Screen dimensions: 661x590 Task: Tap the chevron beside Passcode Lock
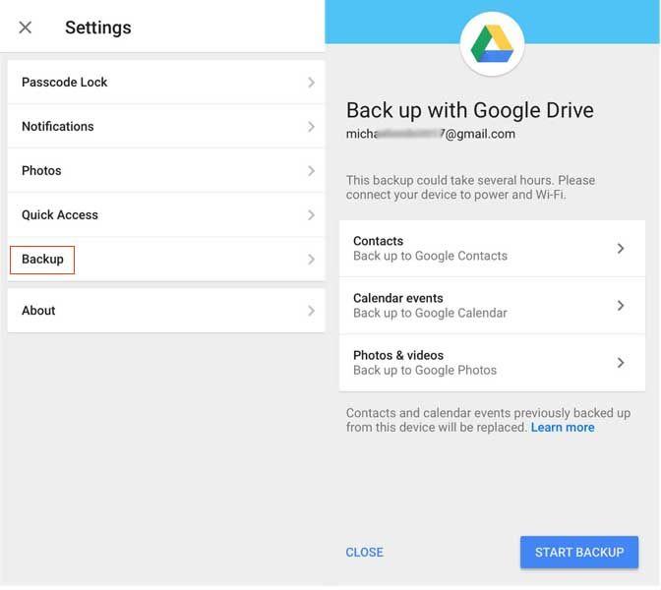tap(311, 83)
